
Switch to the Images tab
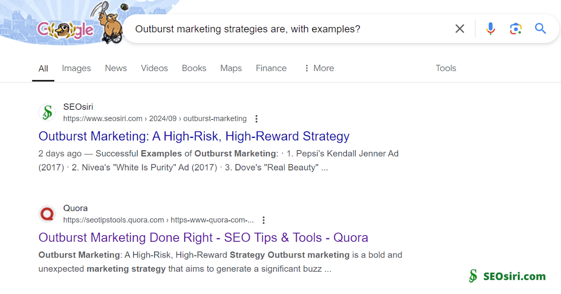[x=76, y=68]
